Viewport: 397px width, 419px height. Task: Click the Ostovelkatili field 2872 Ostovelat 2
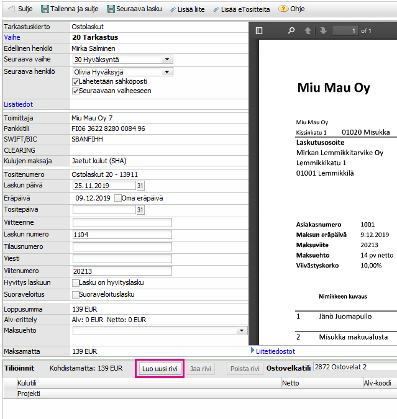[x=355, y=367]
